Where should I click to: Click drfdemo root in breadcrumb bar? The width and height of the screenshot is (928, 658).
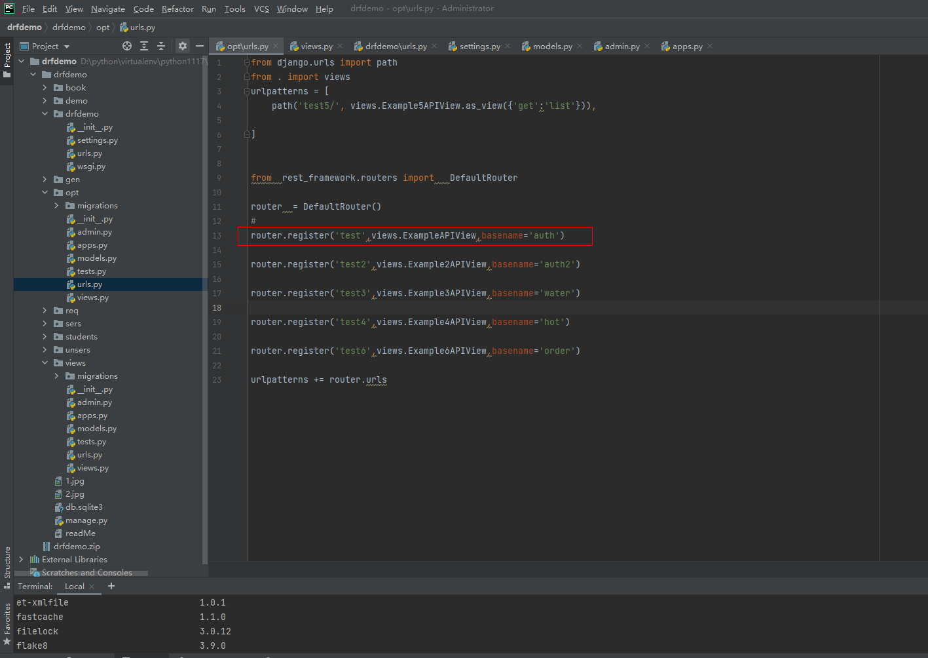coord(24,27)
